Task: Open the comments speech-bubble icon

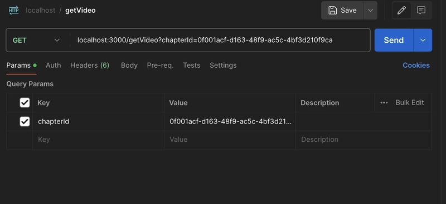Action: pyautogui.click(x=421, y=10)
